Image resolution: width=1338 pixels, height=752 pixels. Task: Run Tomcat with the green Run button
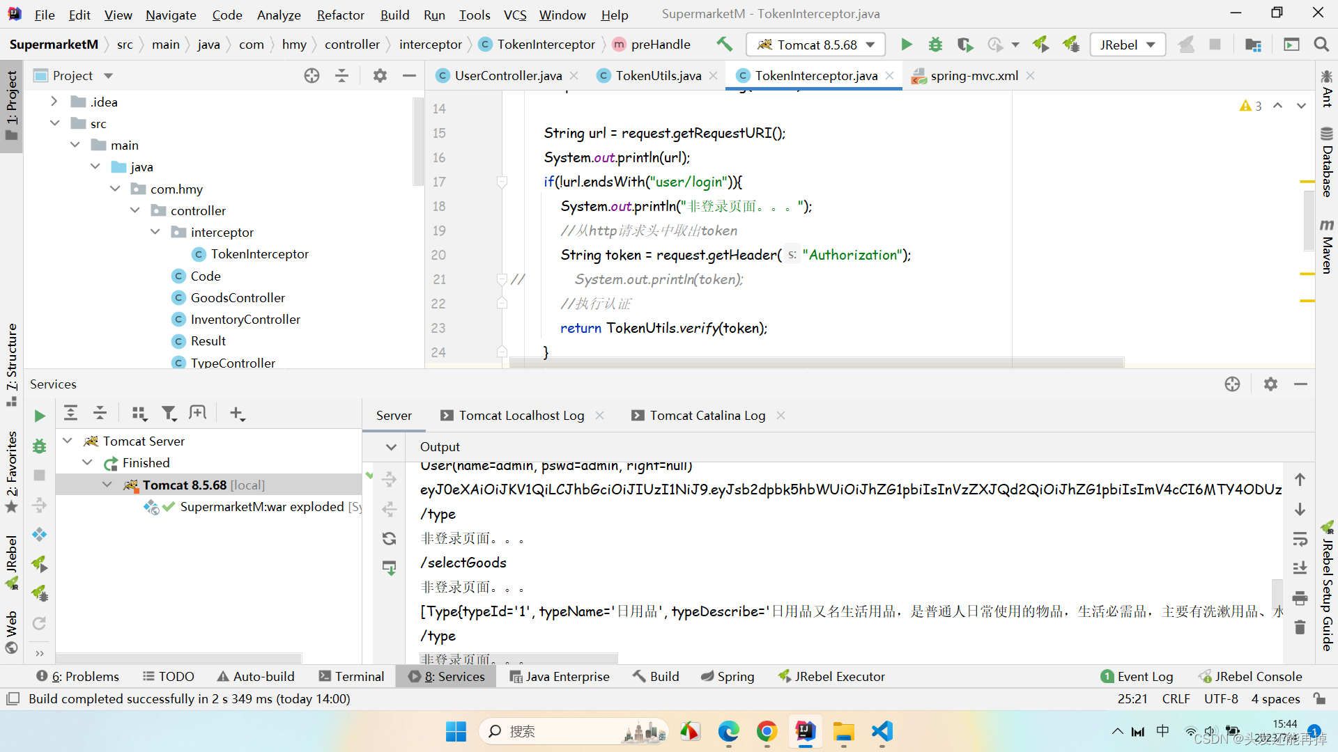(x=906, y=45)
